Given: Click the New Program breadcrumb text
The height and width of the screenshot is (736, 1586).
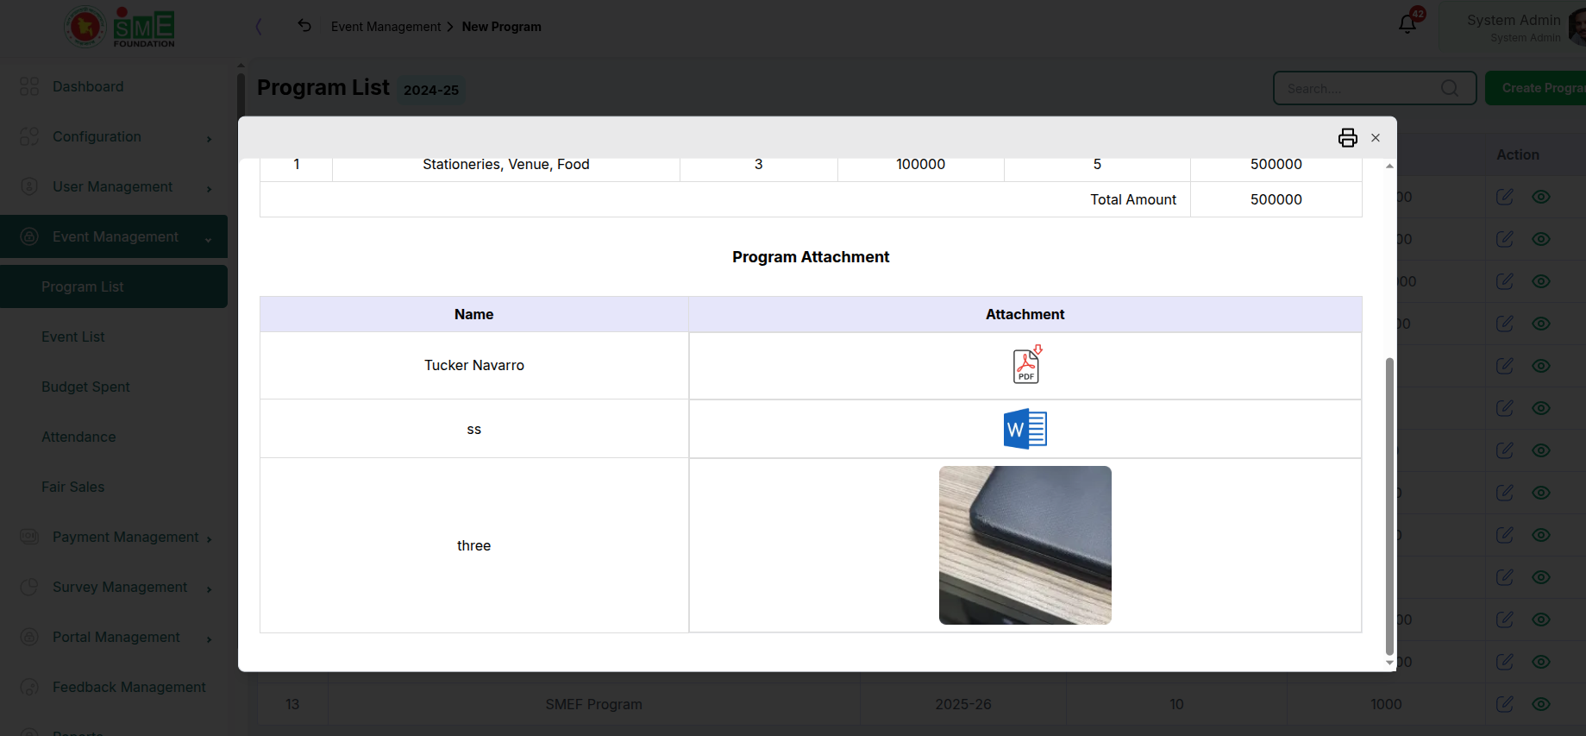Looking at the screenshot, I should pyautogui.click(x=501, y=27).
